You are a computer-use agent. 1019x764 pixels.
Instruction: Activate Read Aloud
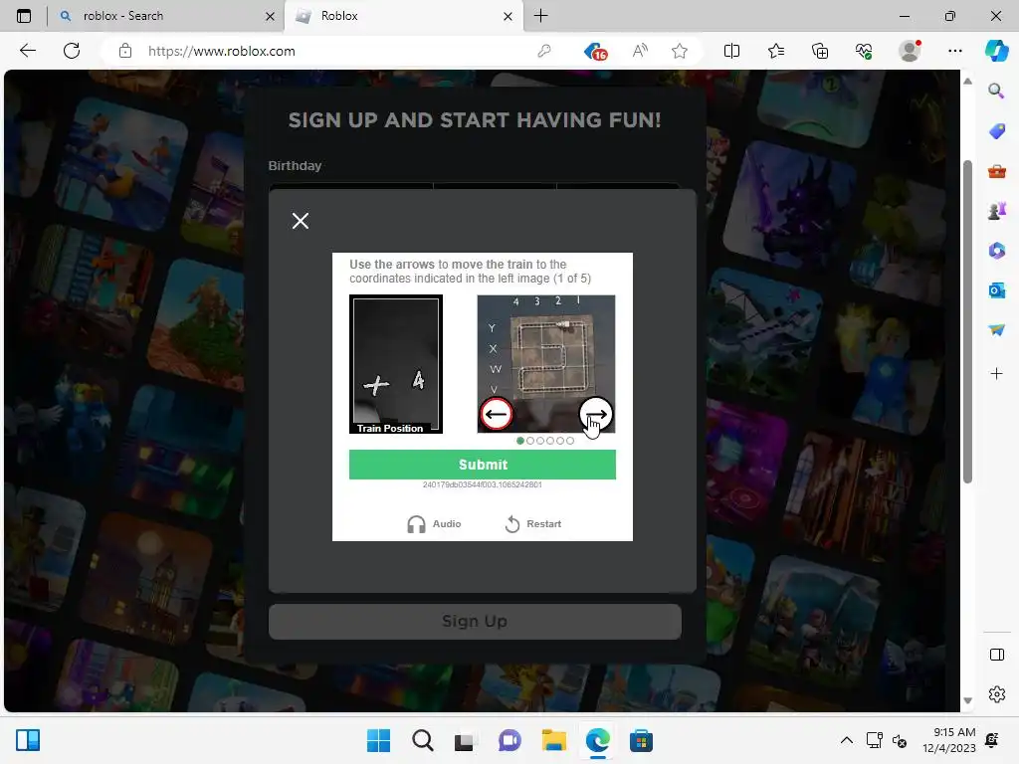pyautogui.click(x=640, y=51)
